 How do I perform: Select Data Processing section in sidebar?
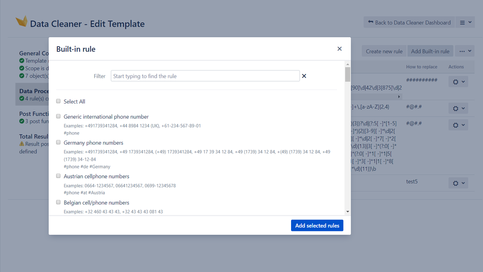tap(32, 94)
